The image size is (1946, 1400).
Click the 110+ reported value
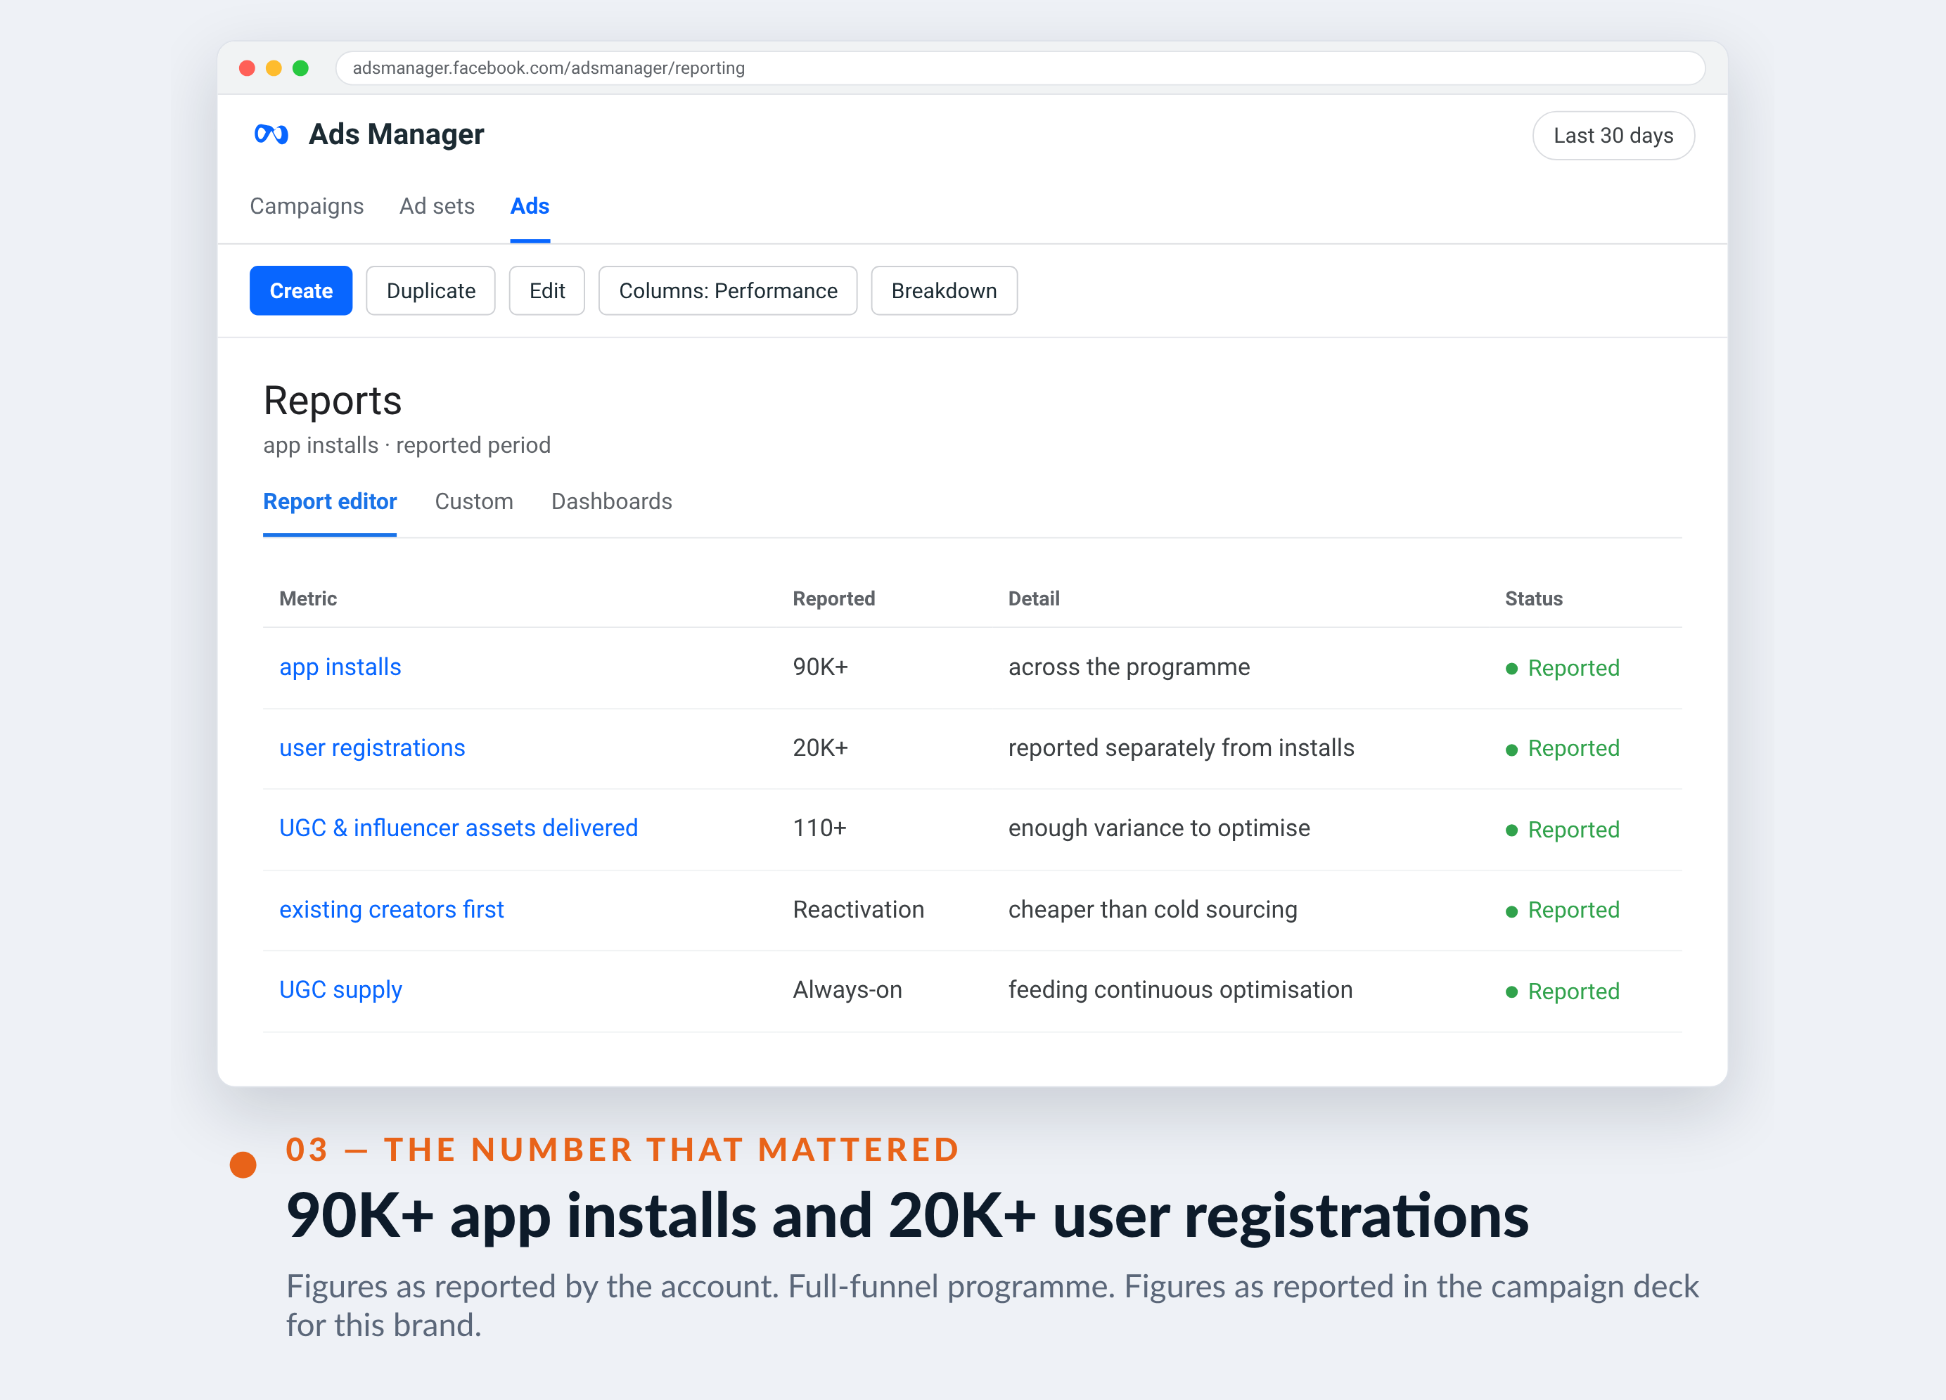click(819, 828)
